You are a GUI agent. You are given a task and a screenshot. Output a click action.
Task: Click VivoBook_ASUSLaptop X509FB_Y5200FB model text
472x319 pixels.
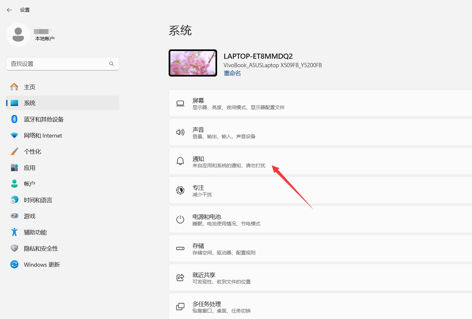pos(273,65)
